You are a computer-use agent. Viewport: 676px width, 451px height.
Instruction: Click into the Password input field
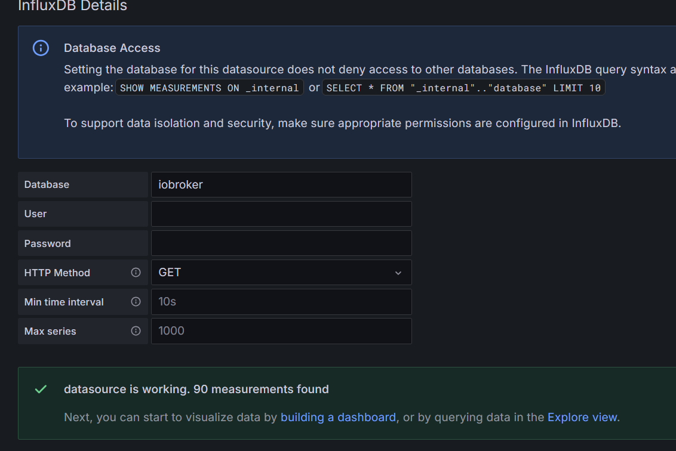click(281, 243)
